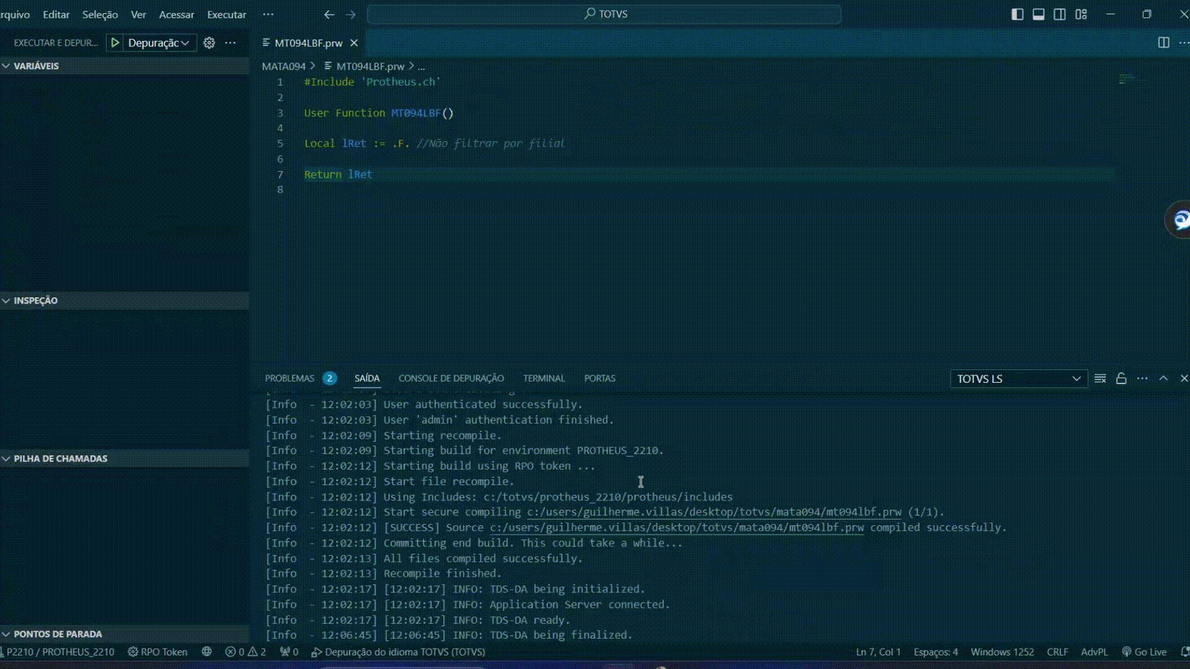Switch to the SAÍDA tab
The width and height of the screenshot is (1190, 669).
tap(367, 378)
